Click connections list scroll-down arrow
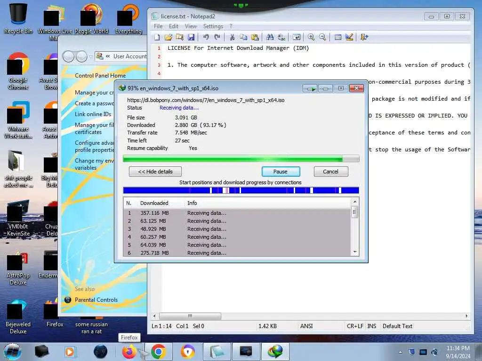This screenshot has width=482, height=361. (x=355, y=252)
